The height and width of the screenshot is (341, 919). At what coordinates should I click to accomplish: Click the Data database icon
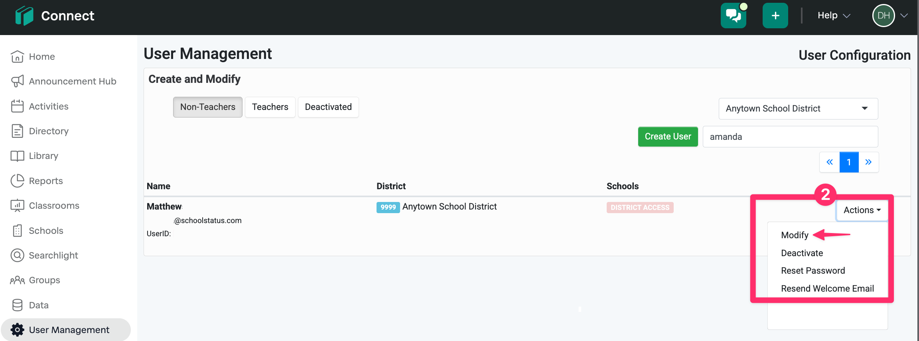[x=17, y=305]
